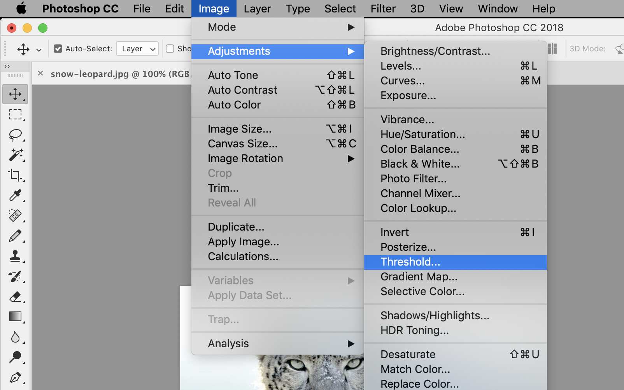Select the Dodge tool
The image size is (624, 390).
pyautogui.click(x=15, y=357)
